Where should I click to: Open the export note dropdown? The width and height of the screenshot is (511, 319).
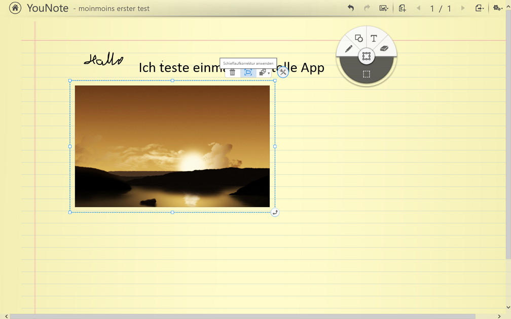(x=480, y=8)
